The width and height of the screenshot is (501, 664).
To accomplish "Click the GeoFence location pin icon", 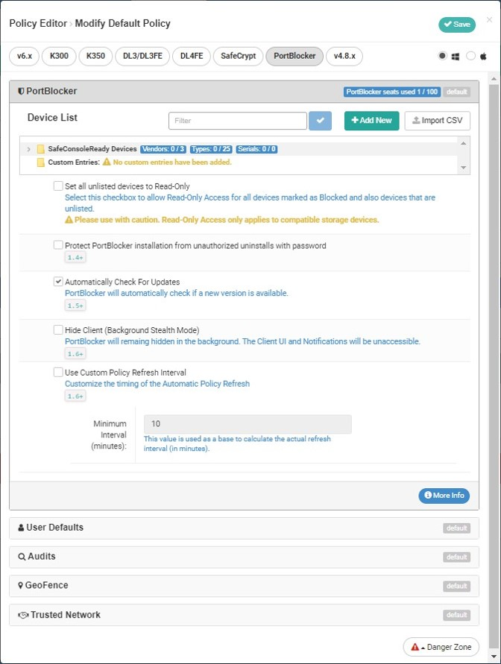I will pos(20,586).
